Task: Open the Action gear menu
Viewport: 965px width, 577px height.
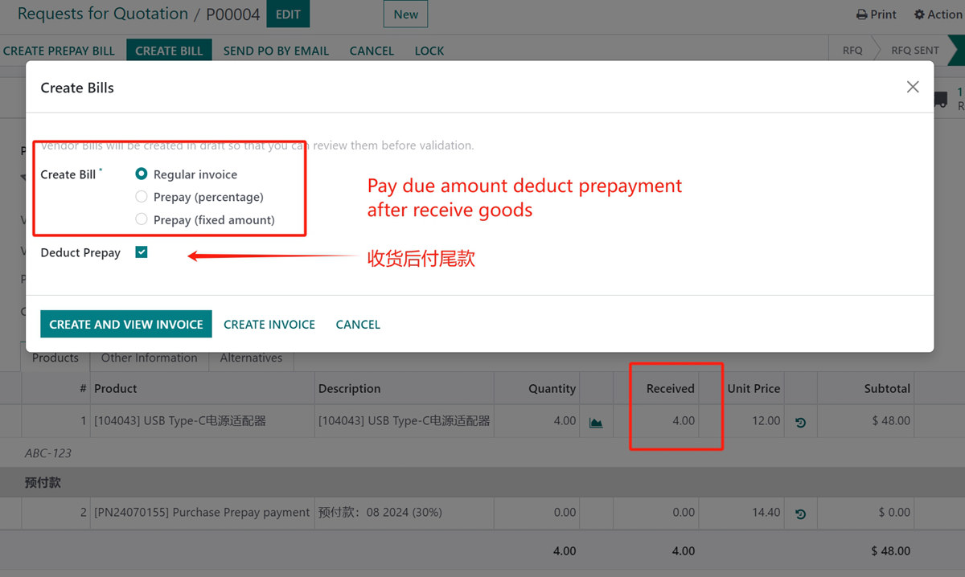Action: coord(920,14)
